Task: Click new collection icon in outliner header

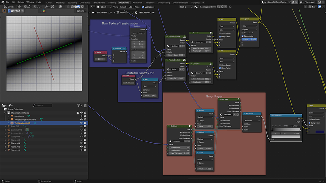Action: [x=85, y=105]
